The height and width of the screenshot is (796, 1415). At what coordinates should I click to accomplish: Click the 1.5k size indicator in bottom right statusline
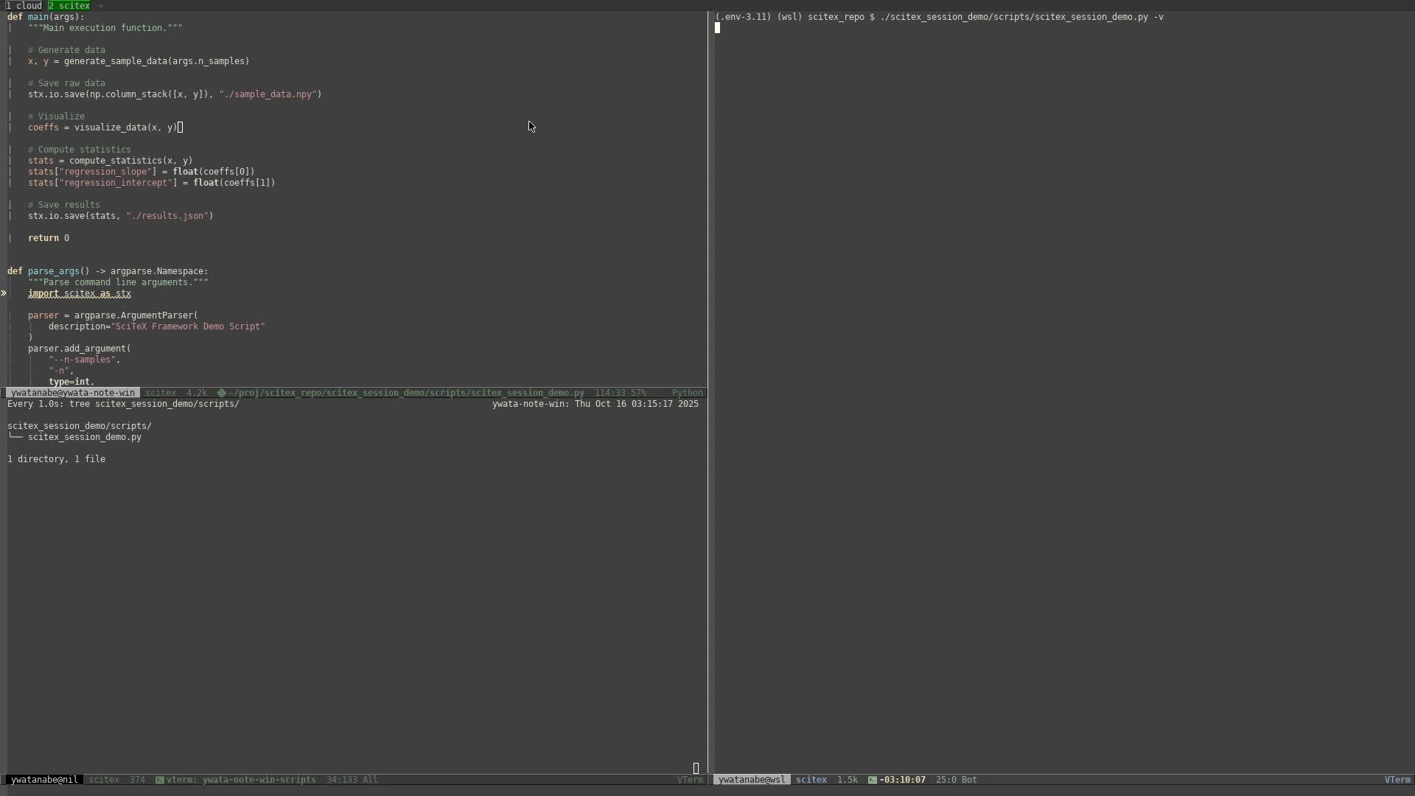tap(848, 780)
